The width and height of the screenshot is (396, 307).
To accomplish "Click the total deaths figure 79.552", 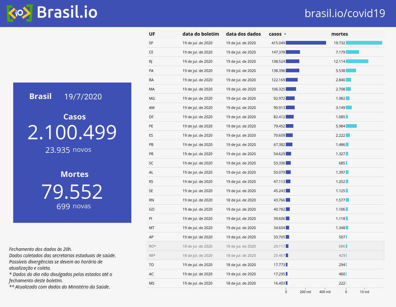I will click(72, 192).
